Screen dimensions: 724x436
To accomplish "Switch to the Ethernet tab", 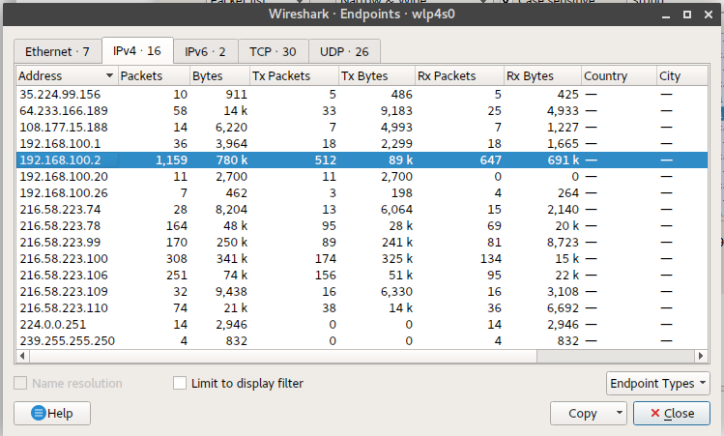I will click(x=57, y=51).
